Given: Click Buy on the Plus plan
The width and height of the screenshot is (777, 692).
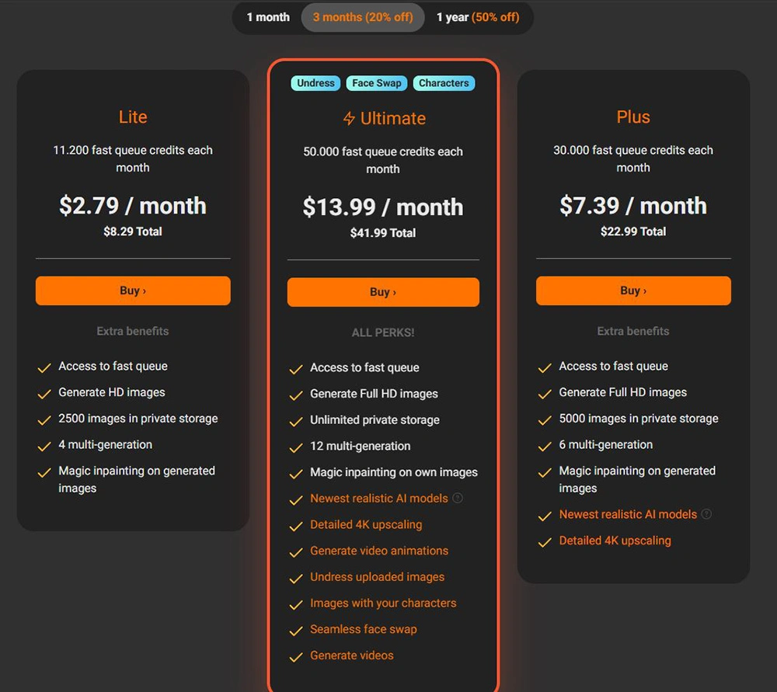Looking at the screenshot, I should [633, 290].
